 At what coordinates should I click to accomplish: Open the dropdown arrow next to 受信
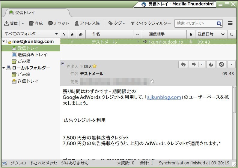[x=23, y=23]
